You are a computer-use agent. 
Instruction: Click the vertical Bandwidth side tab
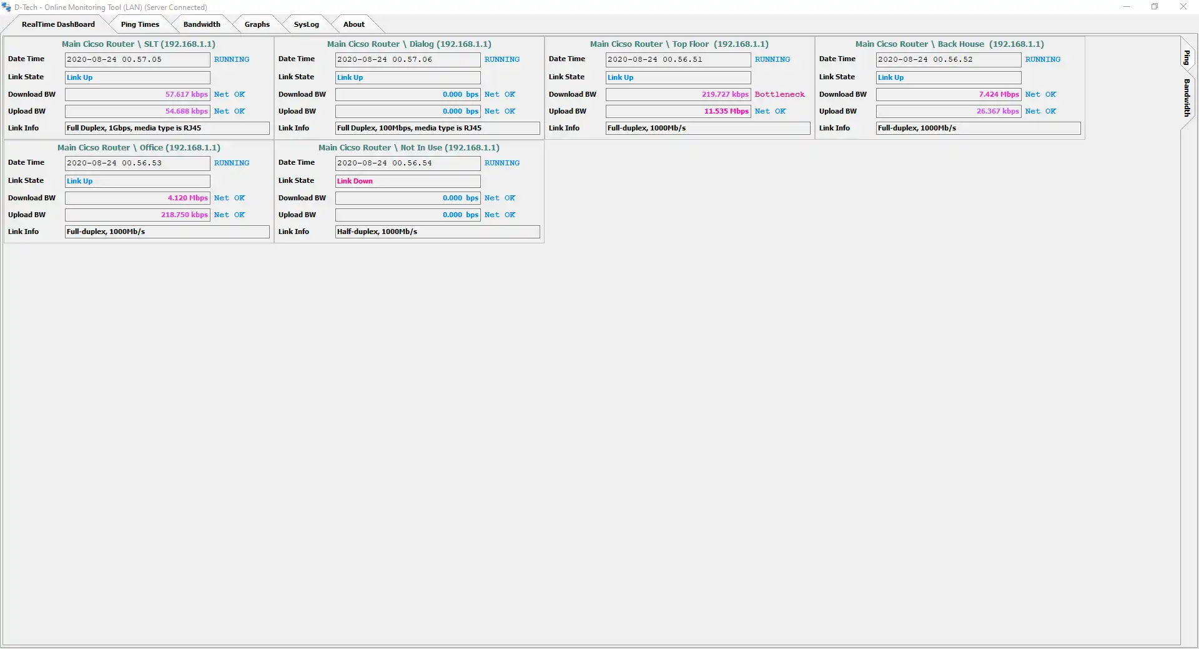(1187, 97)
